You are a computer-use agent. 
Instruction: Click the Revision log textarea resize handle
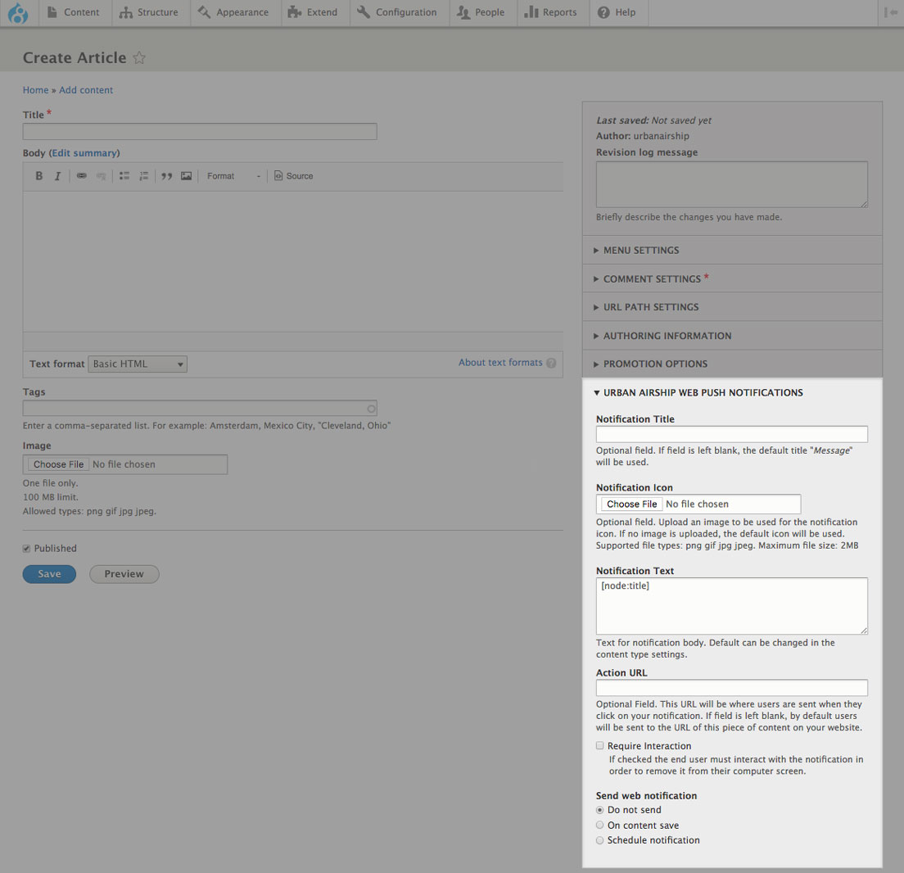(864, 204)
